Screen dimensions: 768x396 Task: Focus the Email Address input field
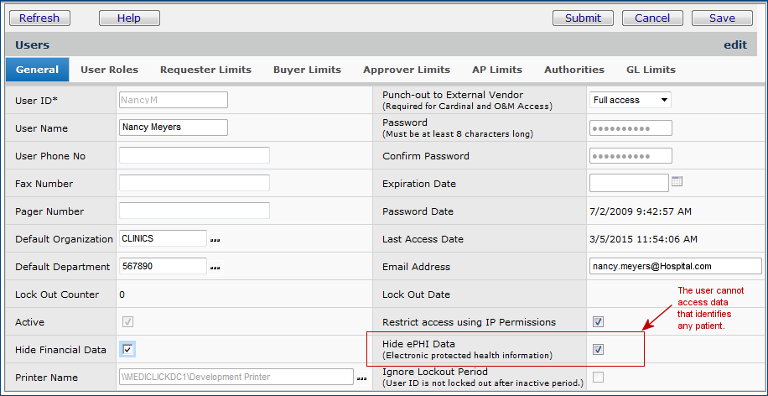tap(675, 266)
